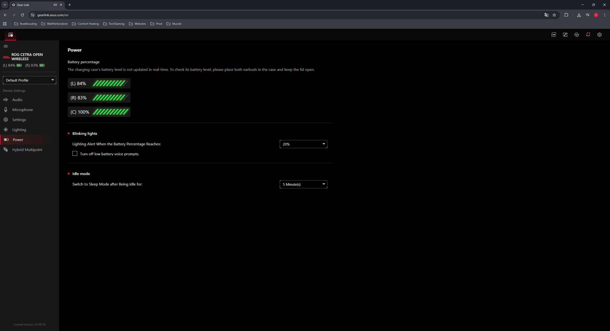Collapse the sidebar with the hamburger icon

pyautogui.click(x=6, y=46)
